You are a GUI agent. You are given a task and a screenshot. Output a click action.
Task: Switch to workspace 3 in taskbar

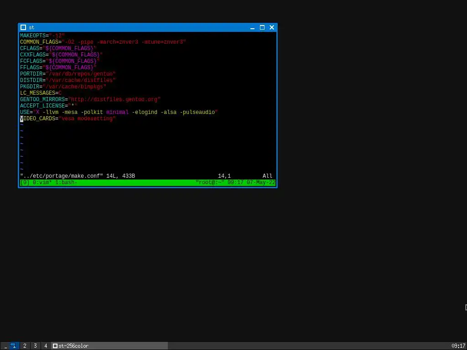(35, 346)
